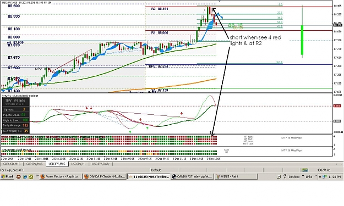This screenshot has height=206, width=344.
Task: Switch to the GBPUSD,M15 chart tab
Action: pyautogui.click(x=12, y=164)
